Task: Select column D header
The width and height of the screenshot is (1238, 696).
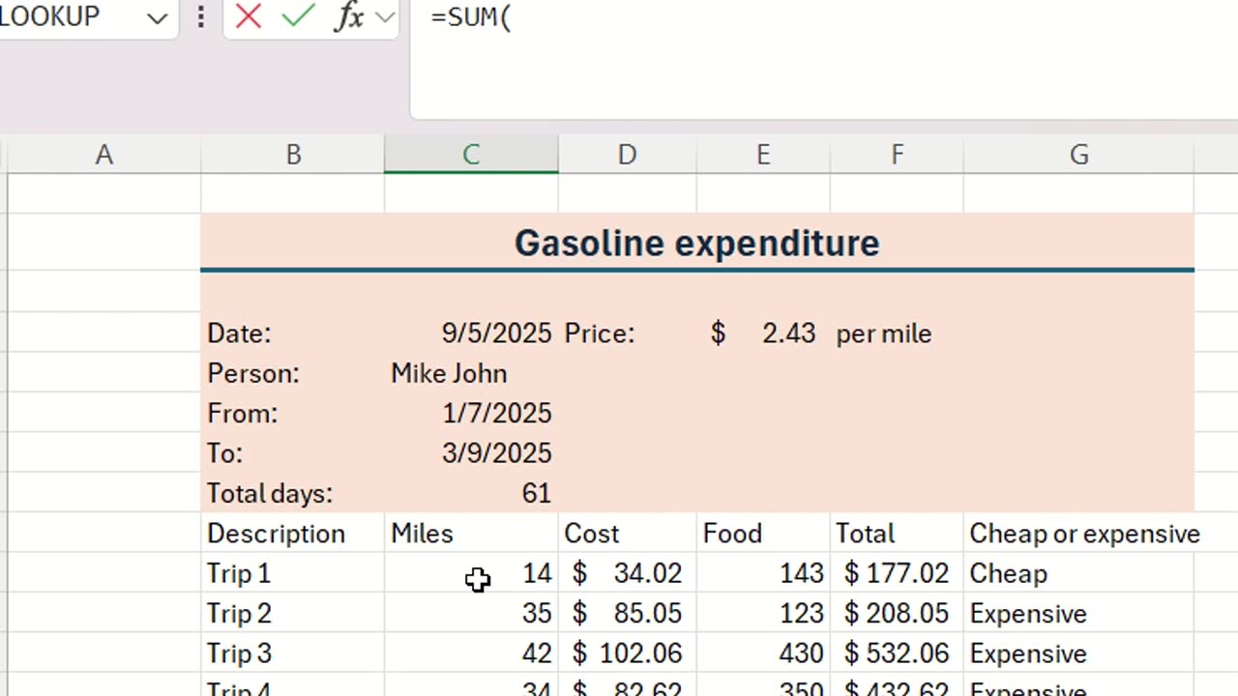Action: pos(627,155)
